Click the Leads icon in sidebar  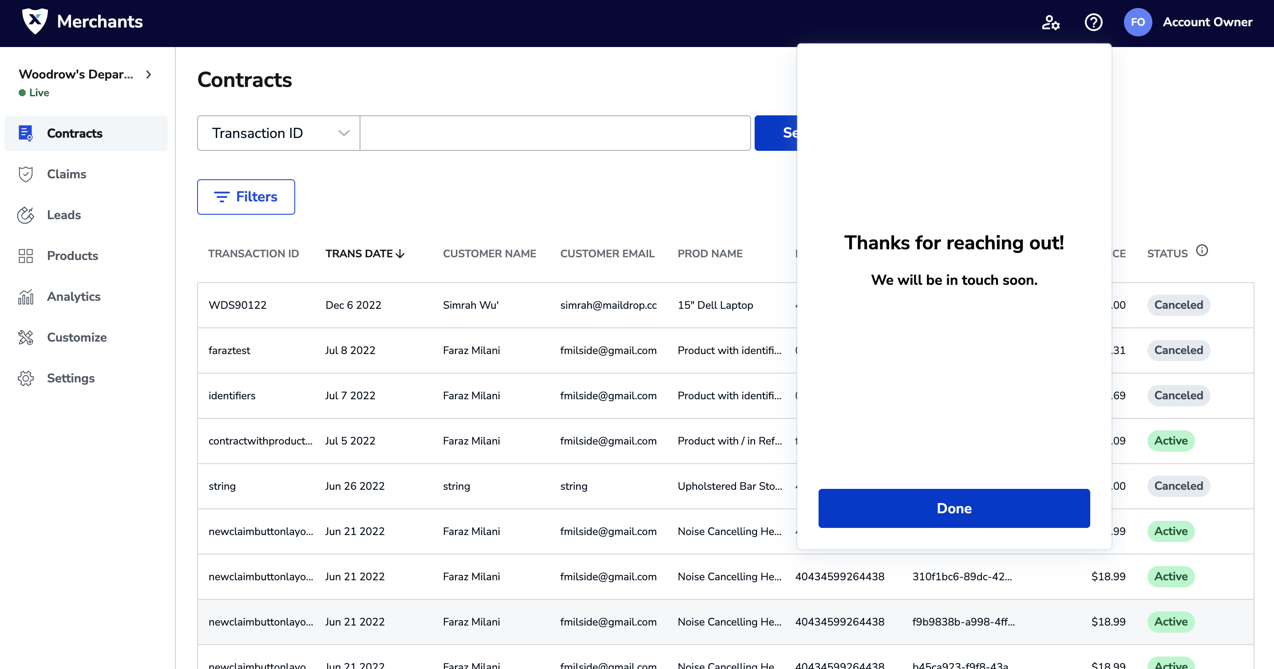[x=26, y=215]
